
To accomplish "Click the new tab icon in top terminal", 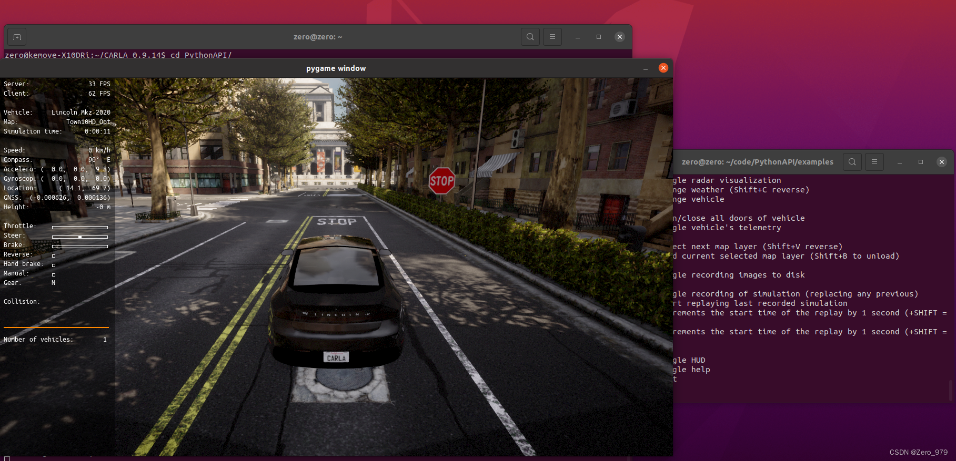I will [x=17, y=37].
